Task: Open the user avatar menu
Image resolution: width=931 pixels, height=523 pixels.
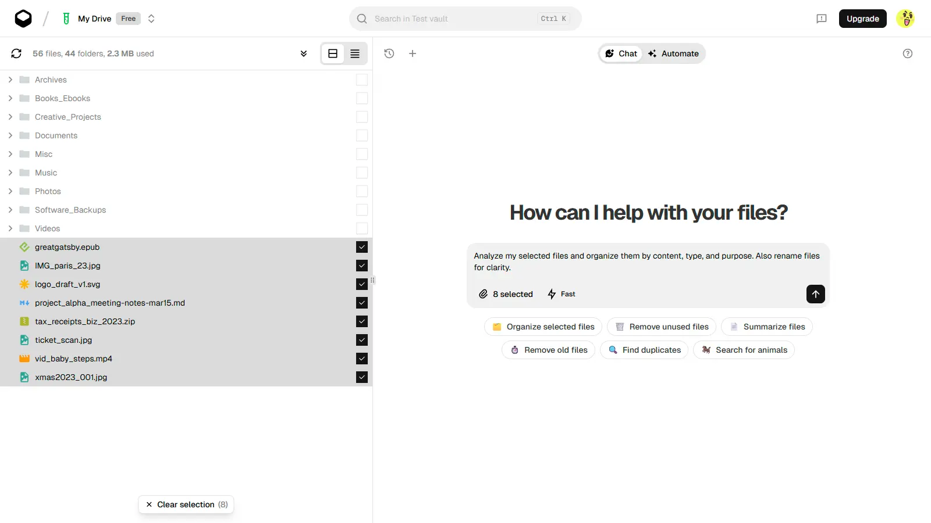Action: tap(905, 19)
